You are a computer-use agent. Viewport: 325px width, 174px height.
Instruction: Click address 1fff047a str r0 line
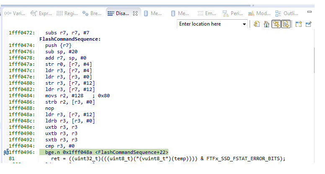50,64
